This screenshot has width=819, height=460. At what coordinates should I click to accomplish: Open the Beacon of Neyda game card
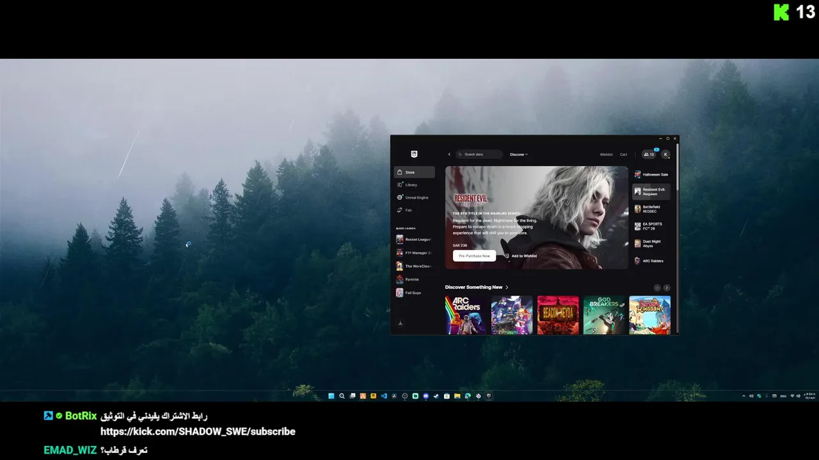[x=558, y=315]
